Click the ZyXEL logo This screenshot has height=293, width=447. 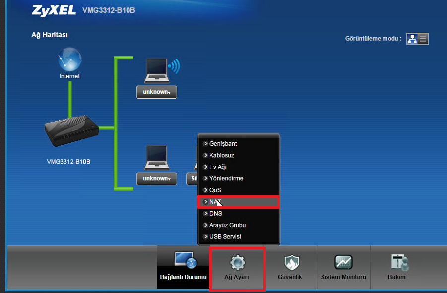click(54, 10)
